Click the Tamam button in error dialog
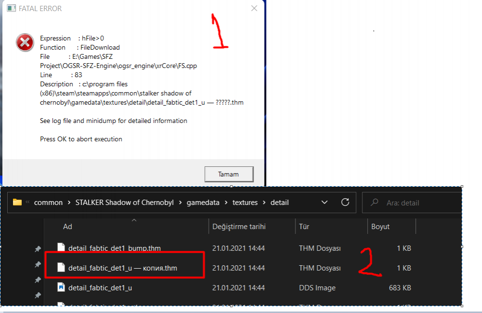Viewport: 482px width, 313px height. (229, 174)
